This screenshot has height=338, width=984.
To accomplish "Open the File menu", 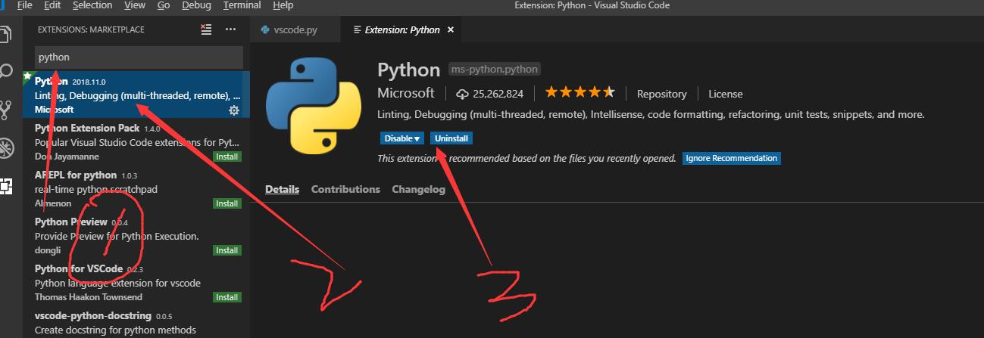I will point(25,5).
